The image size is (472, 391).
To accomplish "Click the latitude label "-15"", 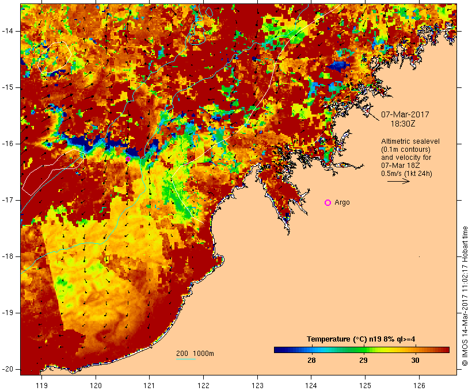I will tap(7, 87).
